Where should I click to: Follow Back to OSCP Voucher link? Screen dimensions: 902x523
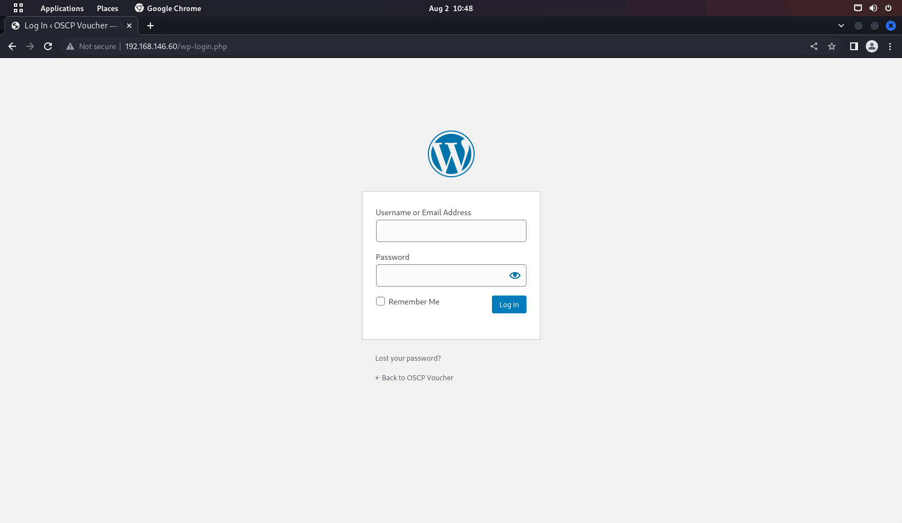pyautogui.click(x=415, y=378)
